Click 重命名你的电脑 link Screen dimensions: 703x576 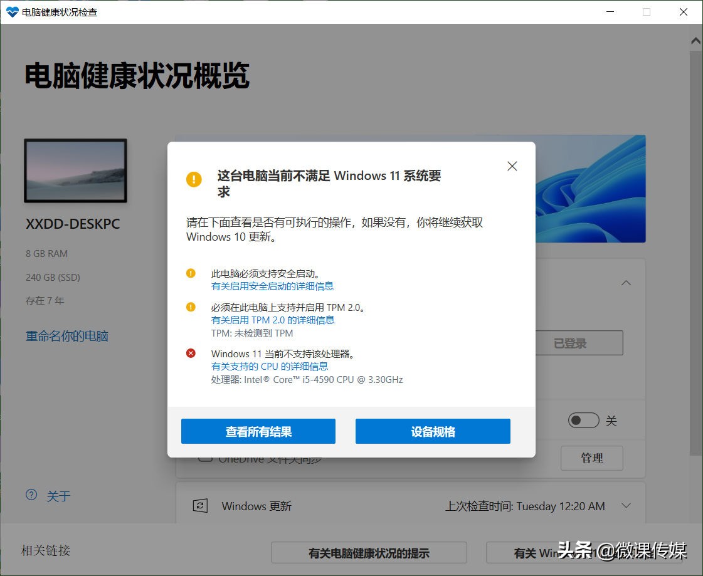pos(66,335)
